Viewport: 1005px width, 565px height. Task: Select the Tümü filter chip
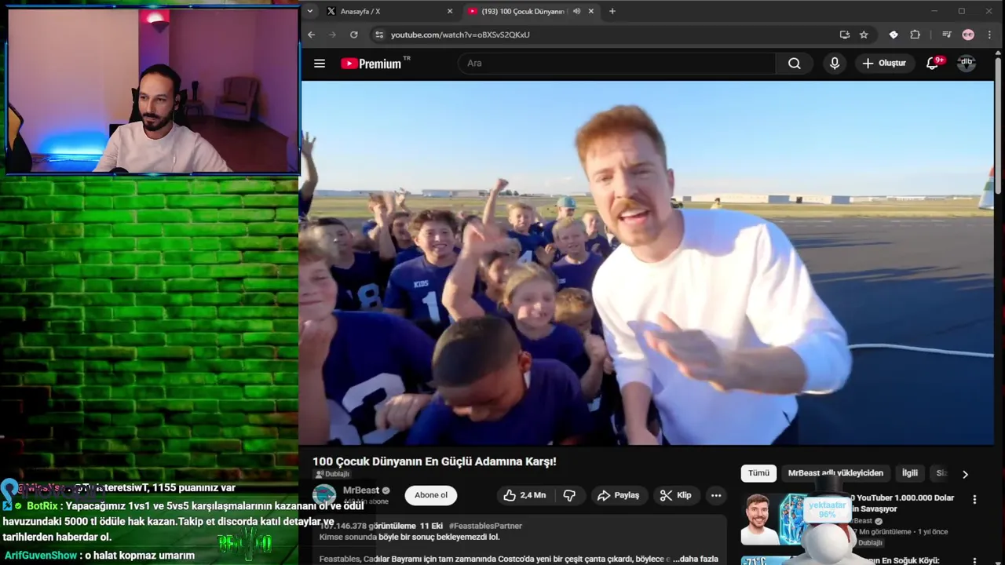pyautogui.click(x=758, y=473)
